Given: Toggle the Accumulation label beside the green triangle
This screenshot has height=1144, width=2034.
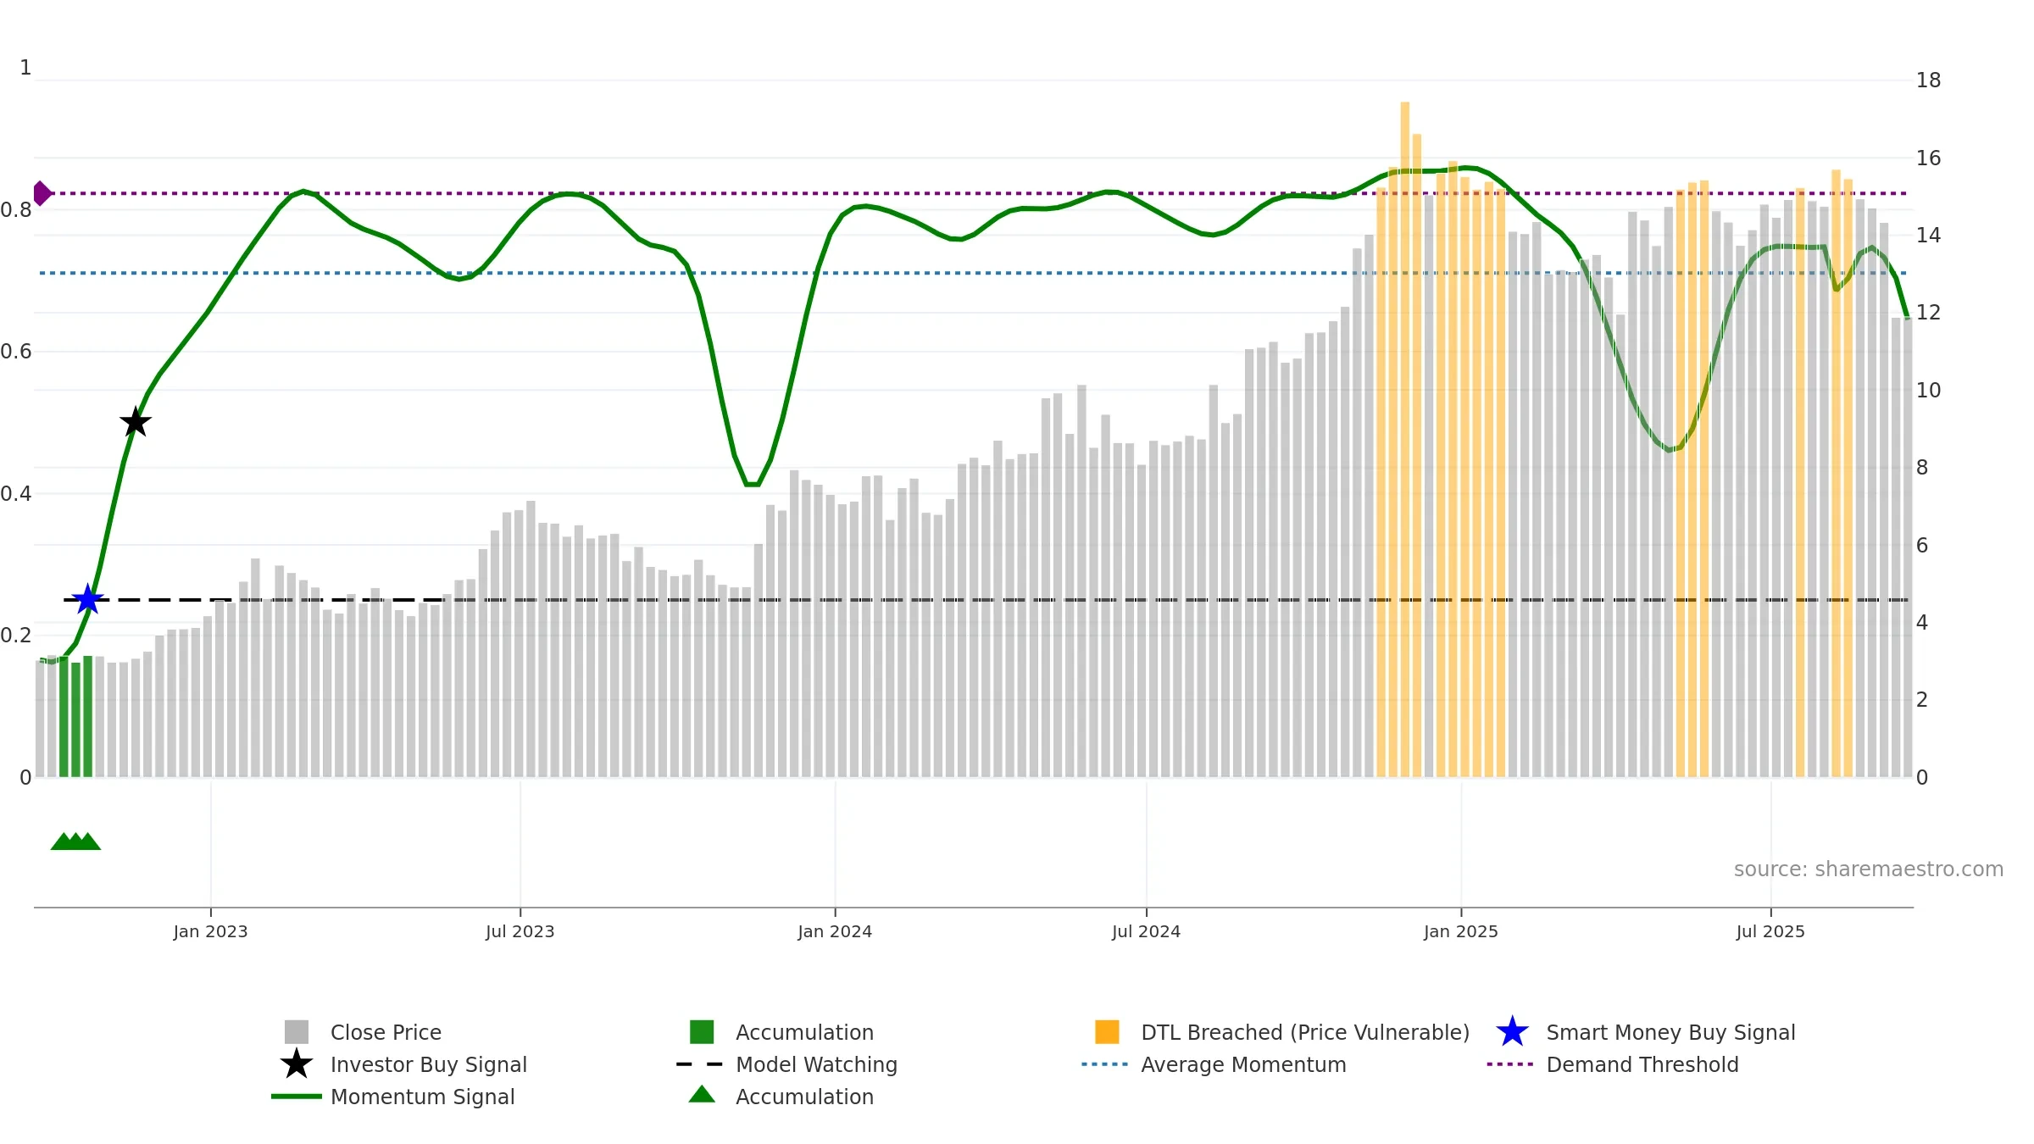Looking at the screenshot, I should tap(804, 1097).
